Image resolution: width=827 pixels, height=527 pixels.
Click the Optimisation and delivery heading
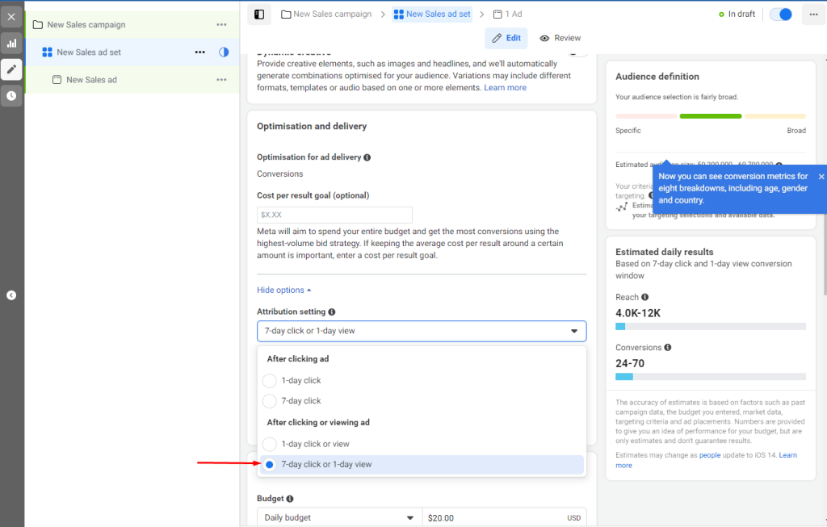[312, 126]
